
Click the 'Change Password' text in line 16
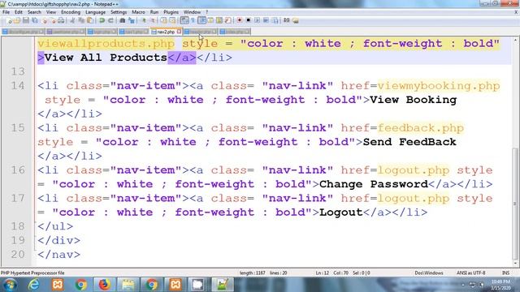pyautogui.click(x=374, y=184)
